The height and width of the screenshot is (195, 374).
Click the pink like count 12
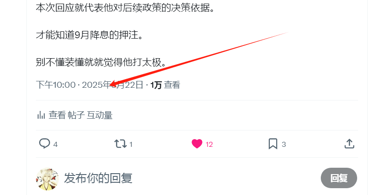pos(209,144)
